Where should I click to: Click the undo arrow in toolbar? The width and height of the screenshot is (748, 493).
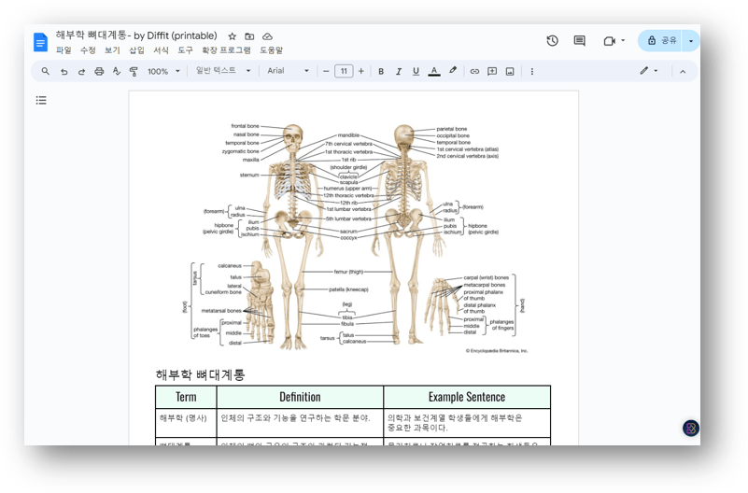tap(64, 71)
